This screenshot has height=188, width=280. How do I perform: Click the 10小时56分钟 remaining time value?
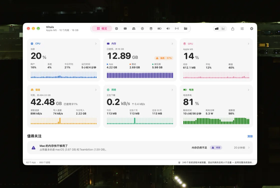pos(192,114)
